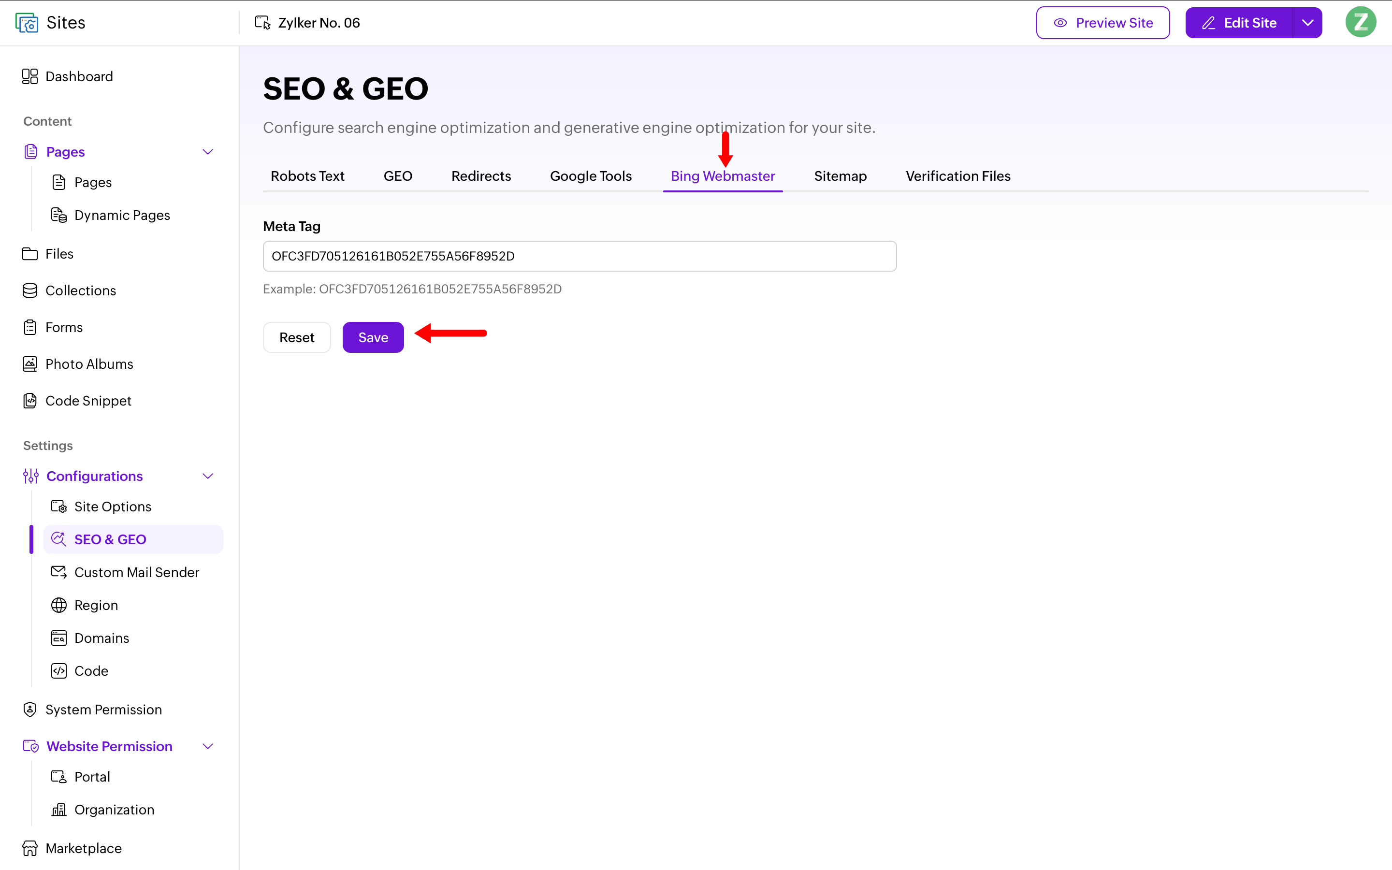Switch to the GEO tab
This screenshot has height=870, width=1392.
[398, 176]
